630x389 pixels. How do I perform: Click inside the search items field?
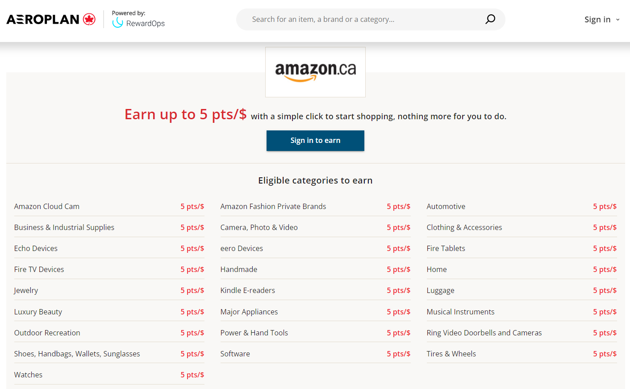tap(357, 19)
